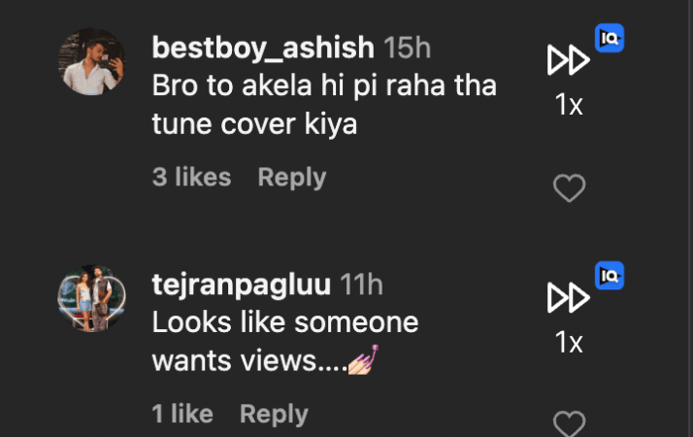Like bestboy_ashish's comment with the heart
Viewport: 693px width, 437px height.
(569, 188)
